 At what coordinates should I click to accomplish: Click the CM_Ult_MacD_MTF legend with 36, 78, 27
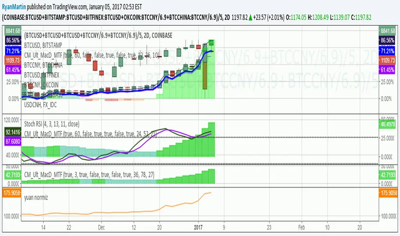89,175
